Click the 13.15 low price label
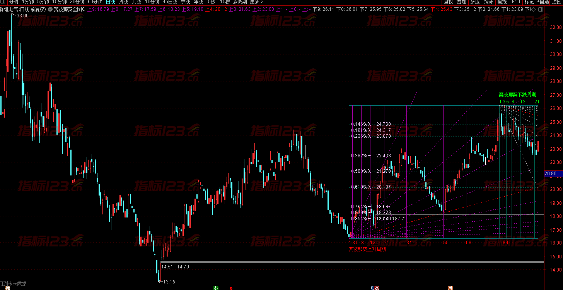The image size is (563, 290). [x=169, y=282]
